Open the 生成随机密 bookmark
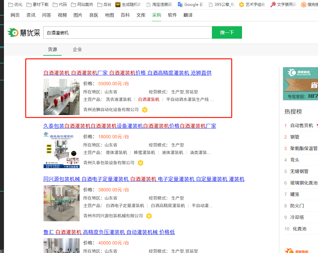Viewport: 318px width, 253px height. tap(128, 5)
